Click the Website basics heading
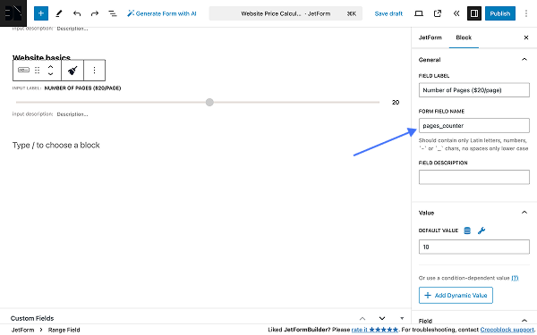 coord(41,57)
